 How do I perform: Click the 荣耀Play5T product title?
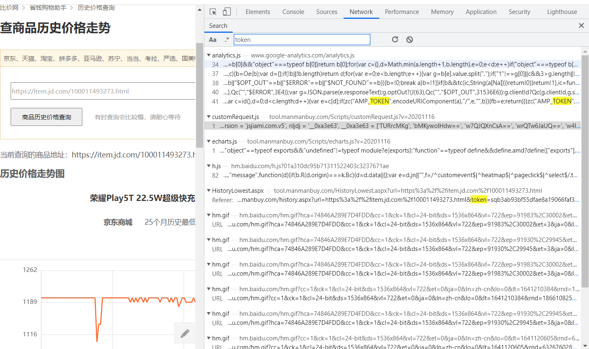pos(143,198)
